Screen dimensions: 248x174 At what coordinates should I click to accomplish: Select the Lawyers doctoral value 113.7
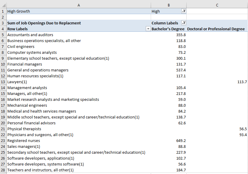pyautogui.click(x=242, y=82)
